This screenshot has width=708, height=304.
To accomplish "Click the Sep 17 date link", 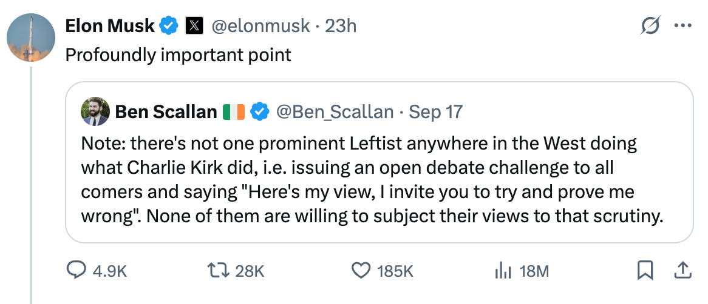I will click(436, 111).
